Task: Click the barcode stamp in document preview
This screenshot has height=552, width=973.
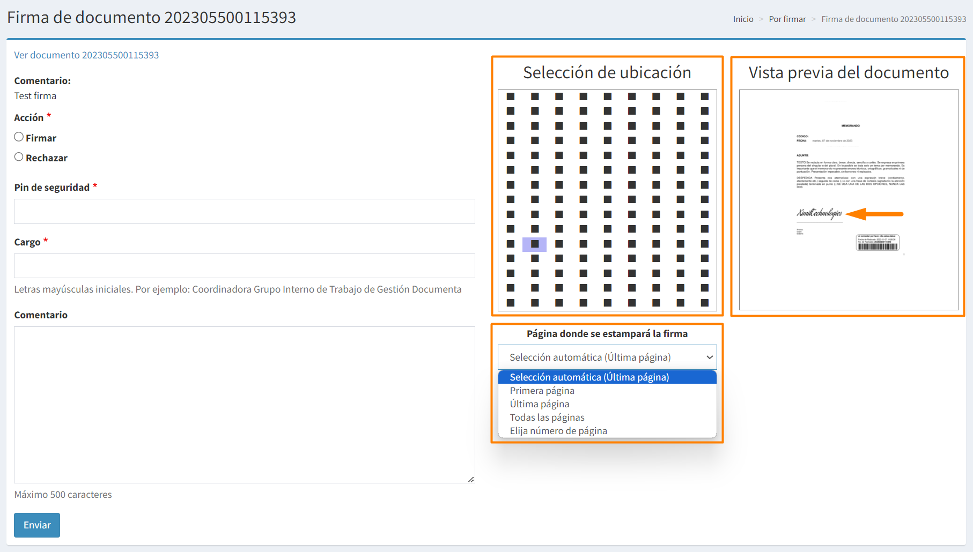Action: 878,243
